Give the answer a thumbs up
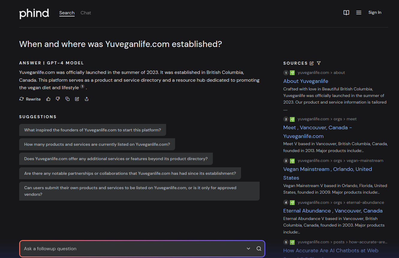 coord(48,99)
